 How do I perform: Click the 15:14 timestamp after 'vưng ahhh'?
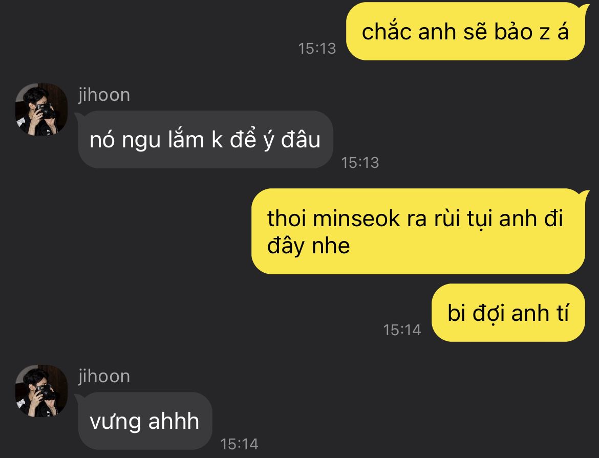[240, 444]
